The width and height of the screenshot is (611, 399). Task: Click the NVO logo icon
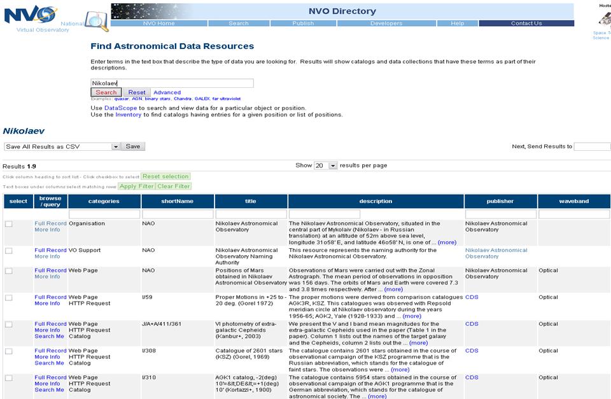tap(30, 15)
